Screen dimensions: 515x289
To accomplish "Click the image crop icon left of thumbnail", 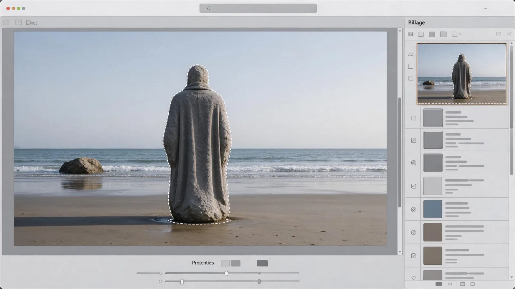I will [x=411, y=54].
